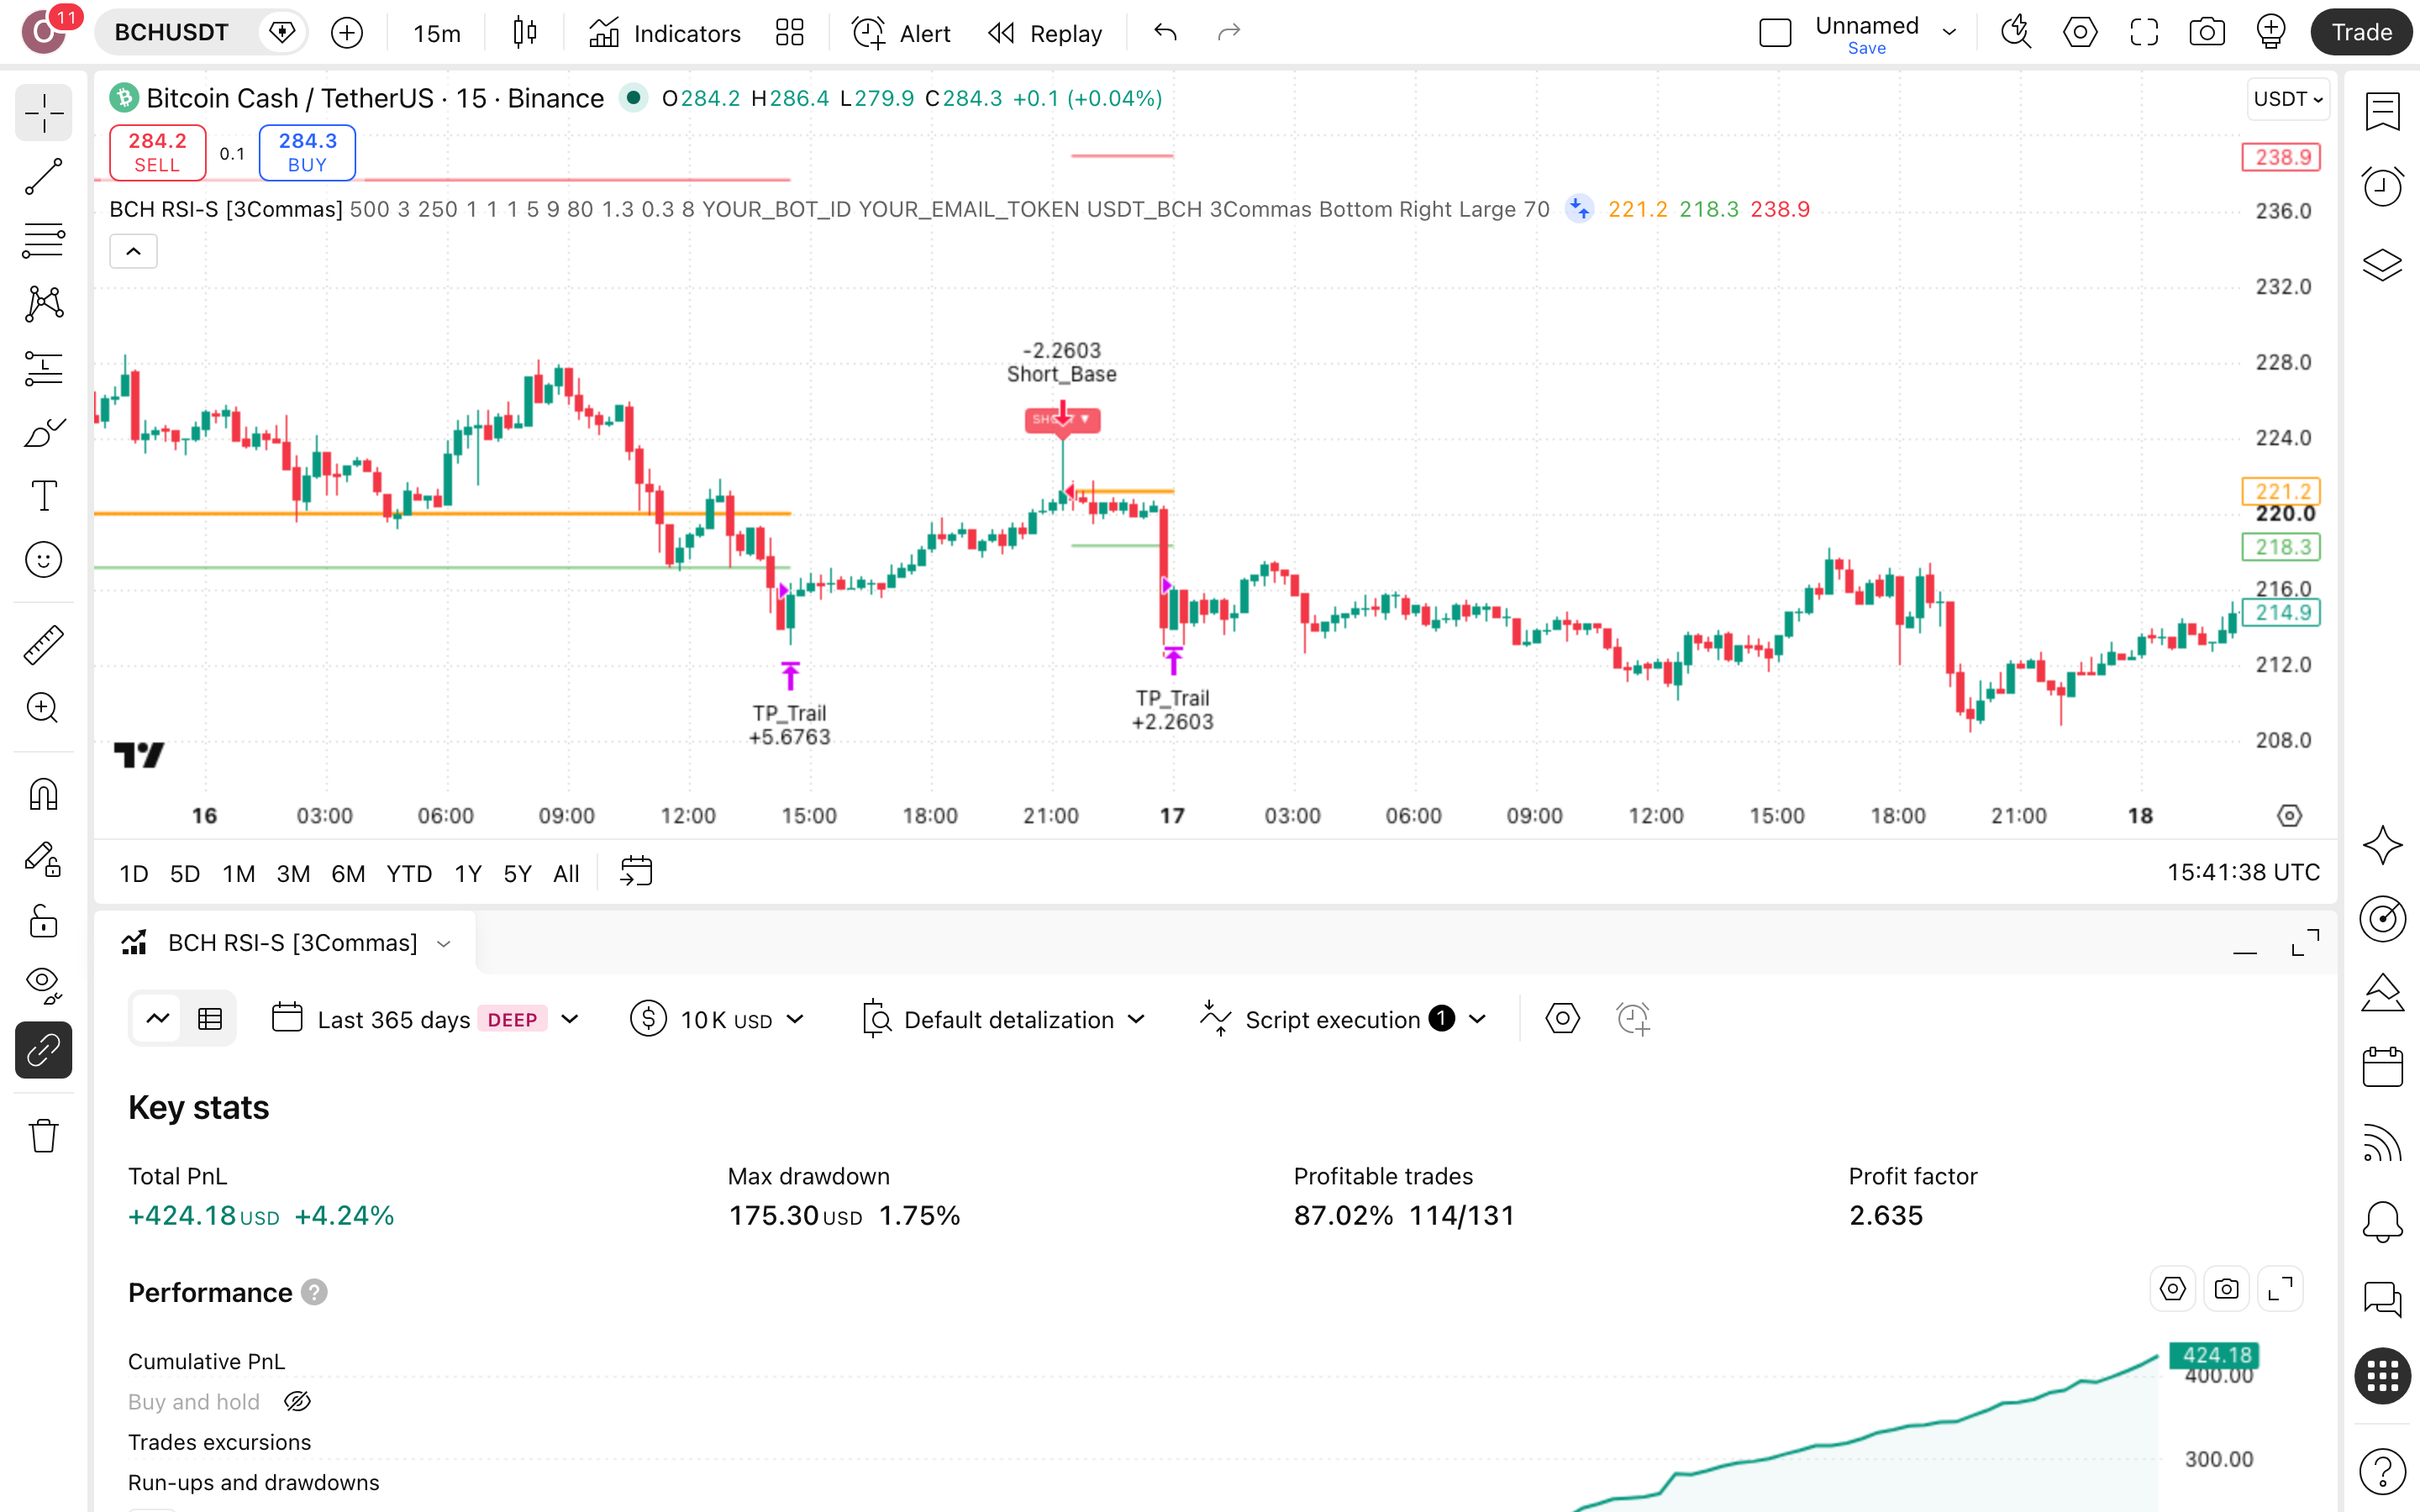Save the Unnamed chart layout
This screenshot has width=2420, height=1512.
click(1866, 48)
